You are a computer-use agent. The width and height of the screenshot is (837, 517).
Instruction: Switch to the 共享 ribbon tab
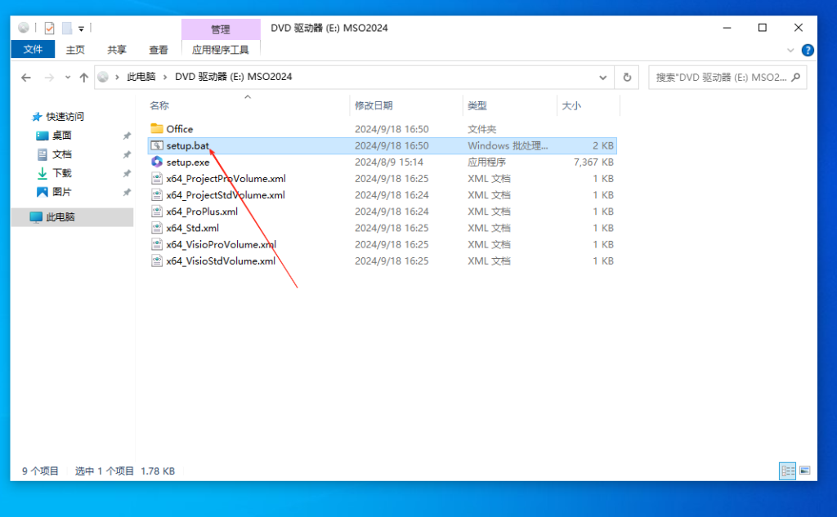pos(116,50)
